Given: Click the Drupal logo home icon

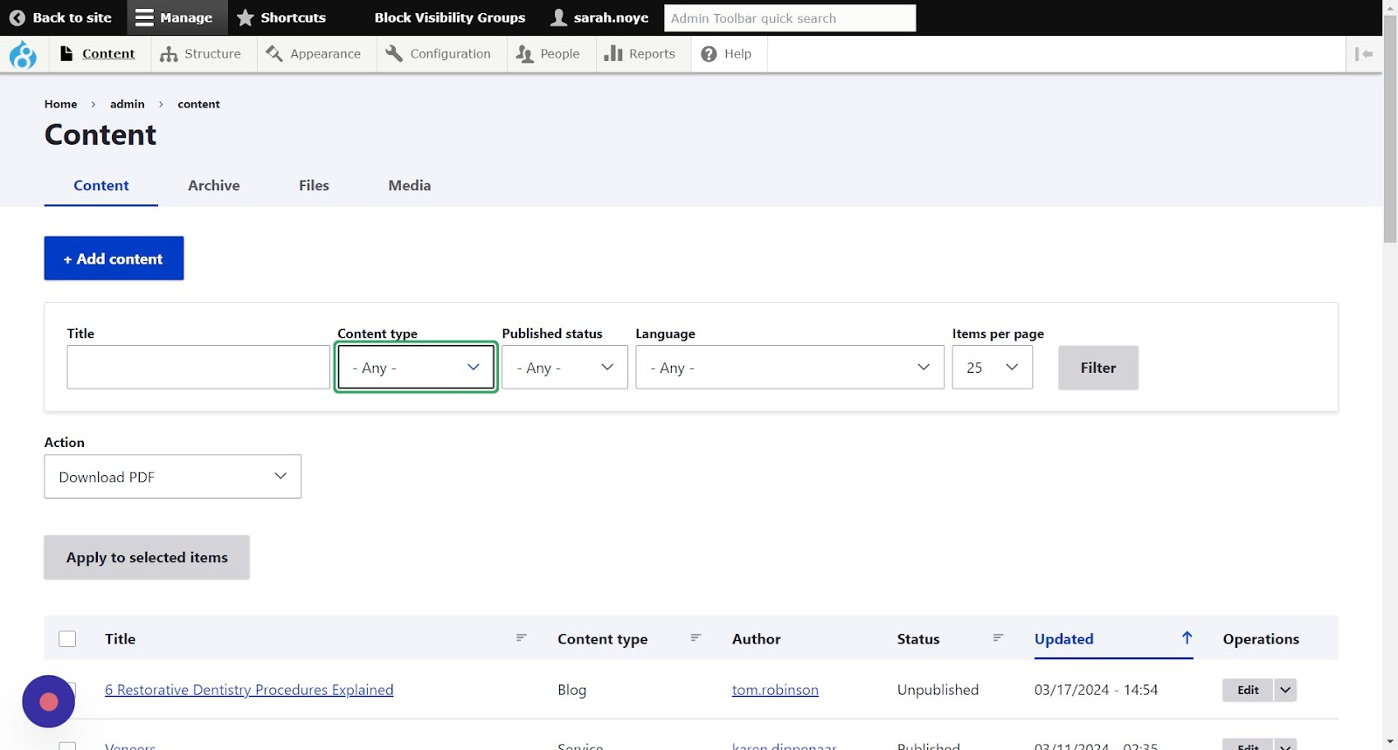Looking at the screenshot, I should tap(23, 54).
